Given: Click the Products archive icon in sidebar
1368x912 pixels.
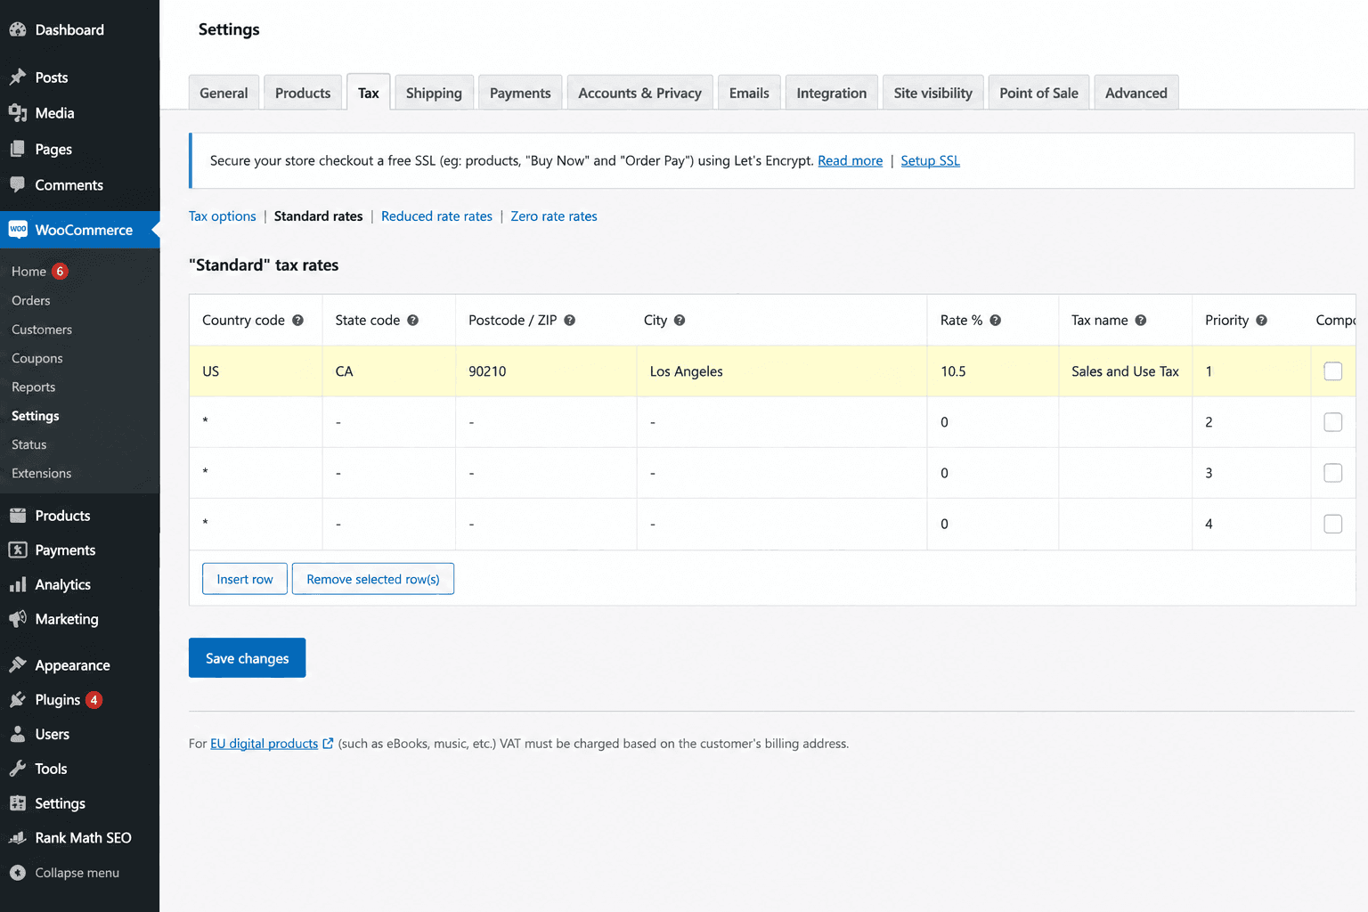Looking at the screenshot, I should pos(18,515).
